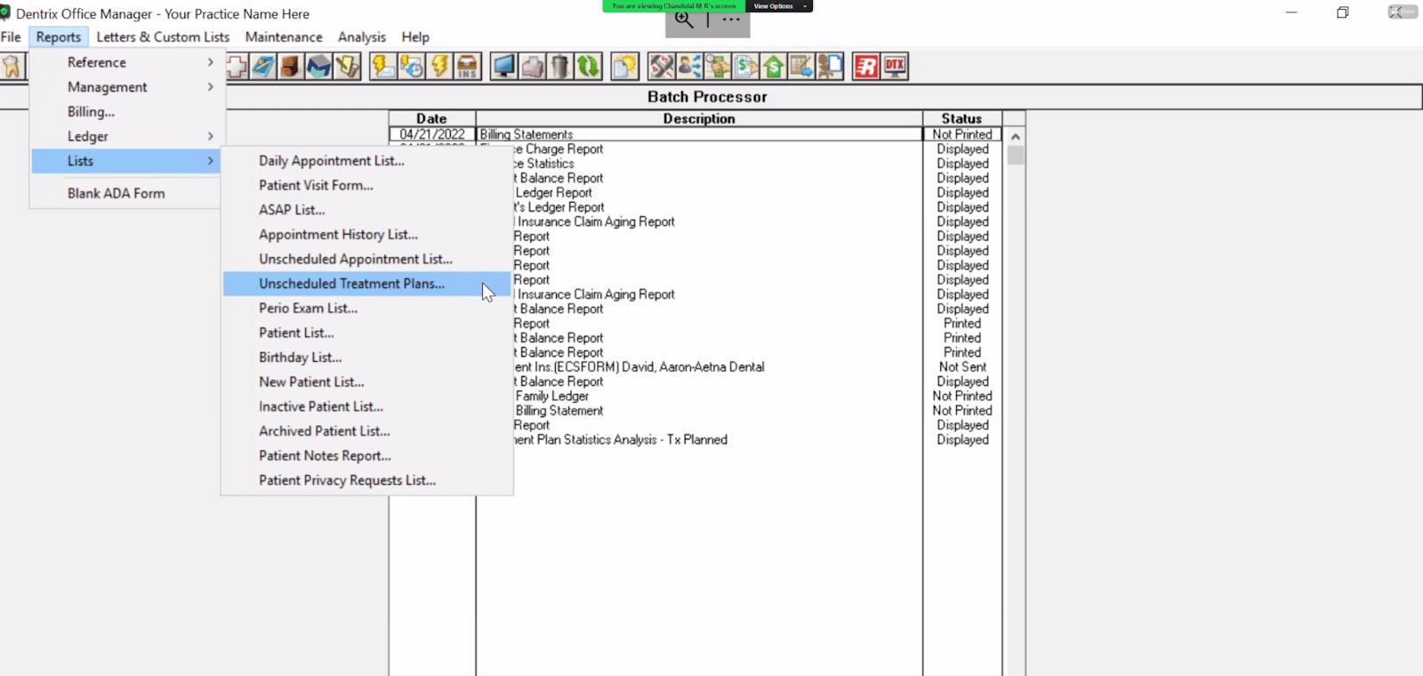This screenshot has height=676, width=1423.
Task: Expand the Management submenu
Action: tap(128, 87)
